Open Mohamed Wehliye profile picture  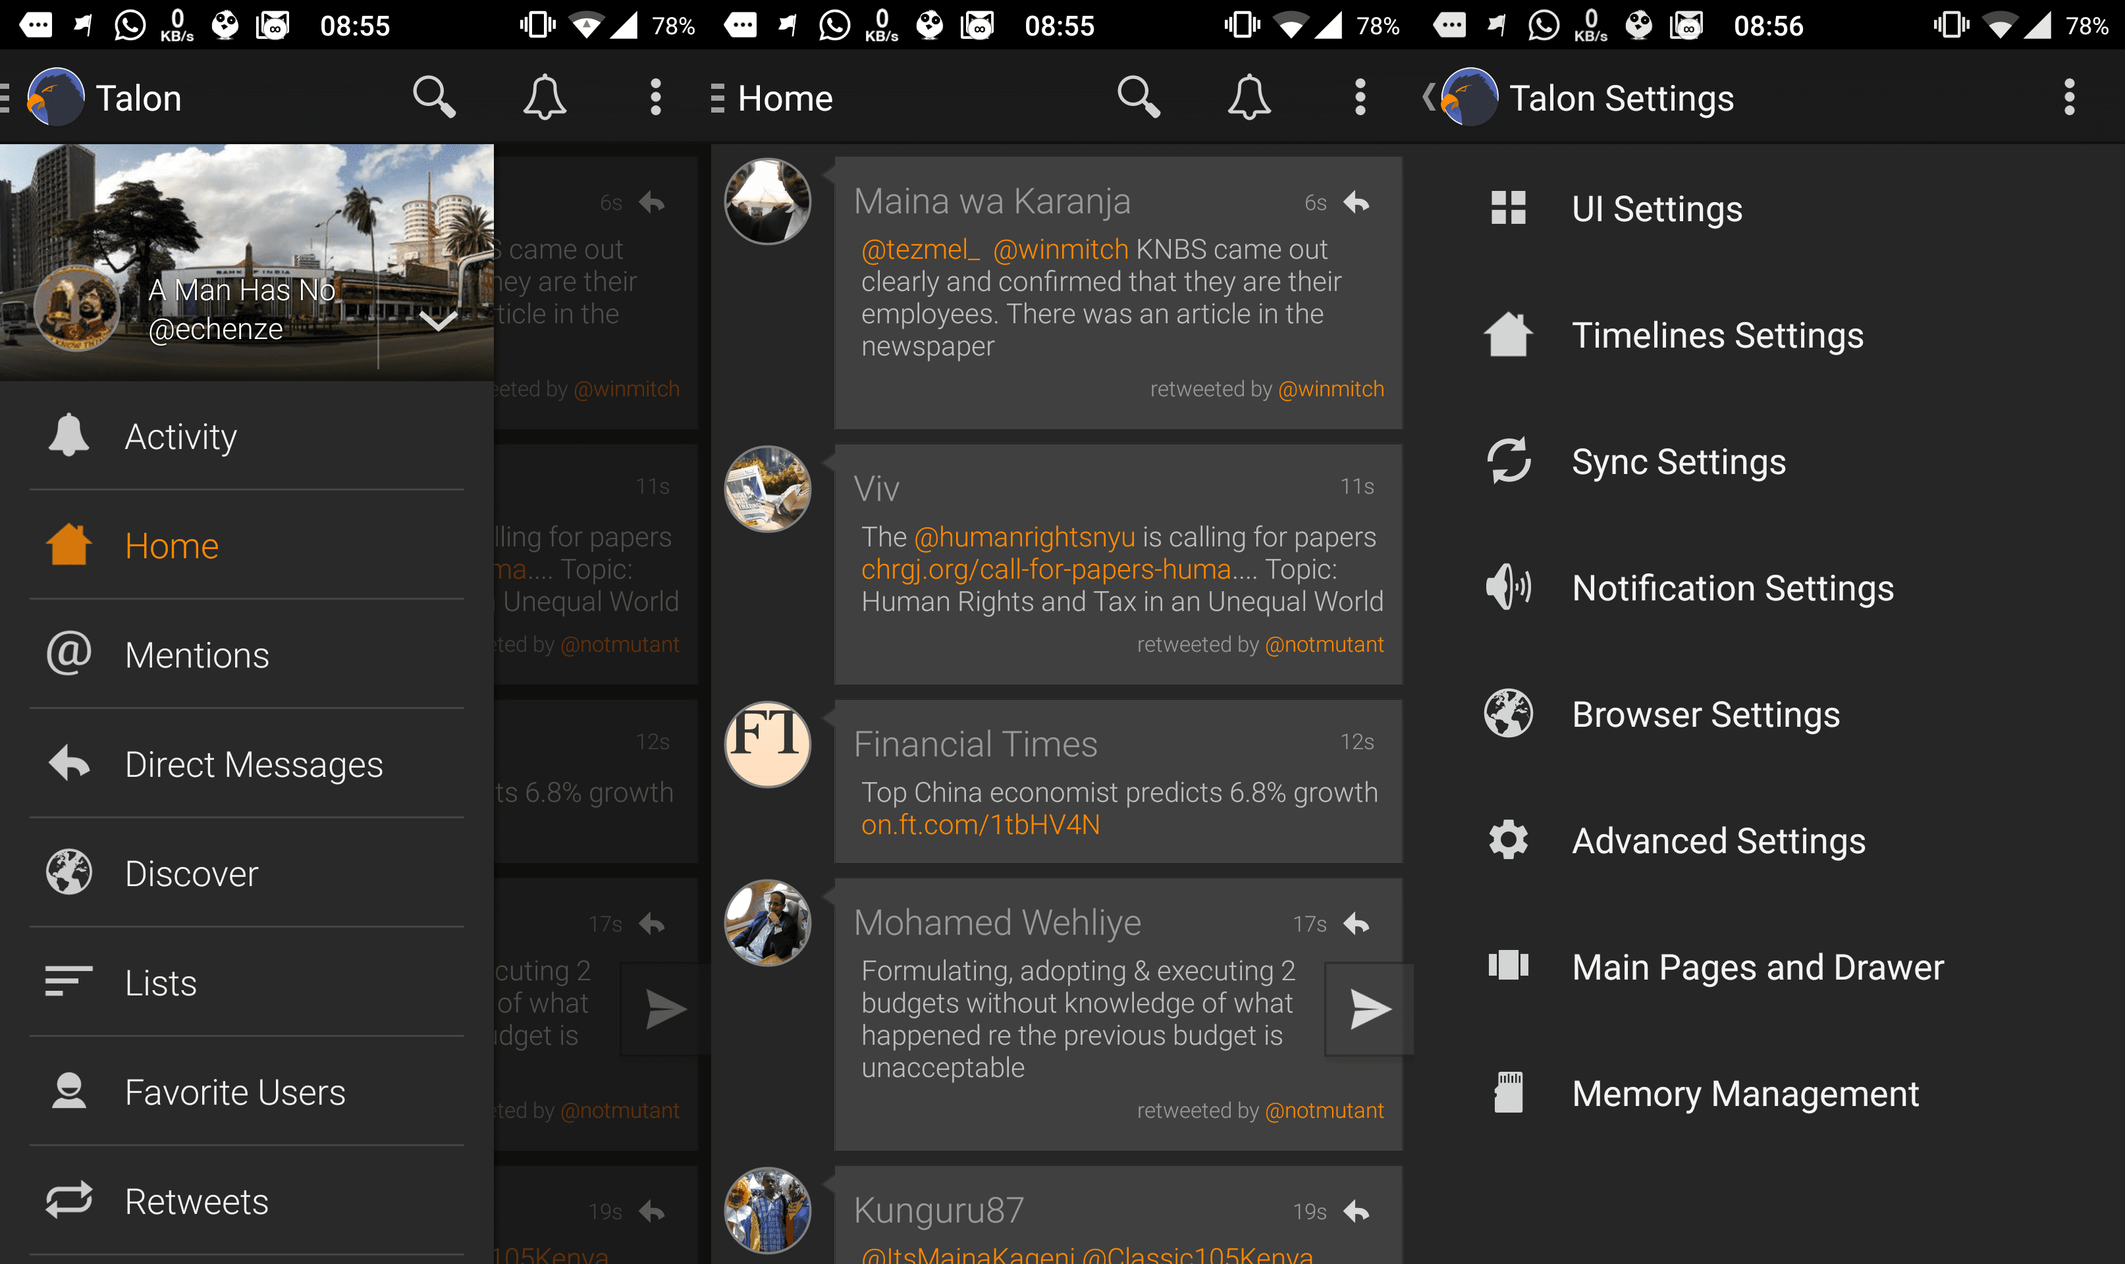pos(767,922)
